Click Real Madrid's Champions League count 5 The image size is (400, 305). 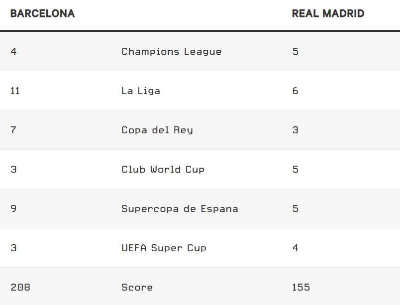pos(295,51)
